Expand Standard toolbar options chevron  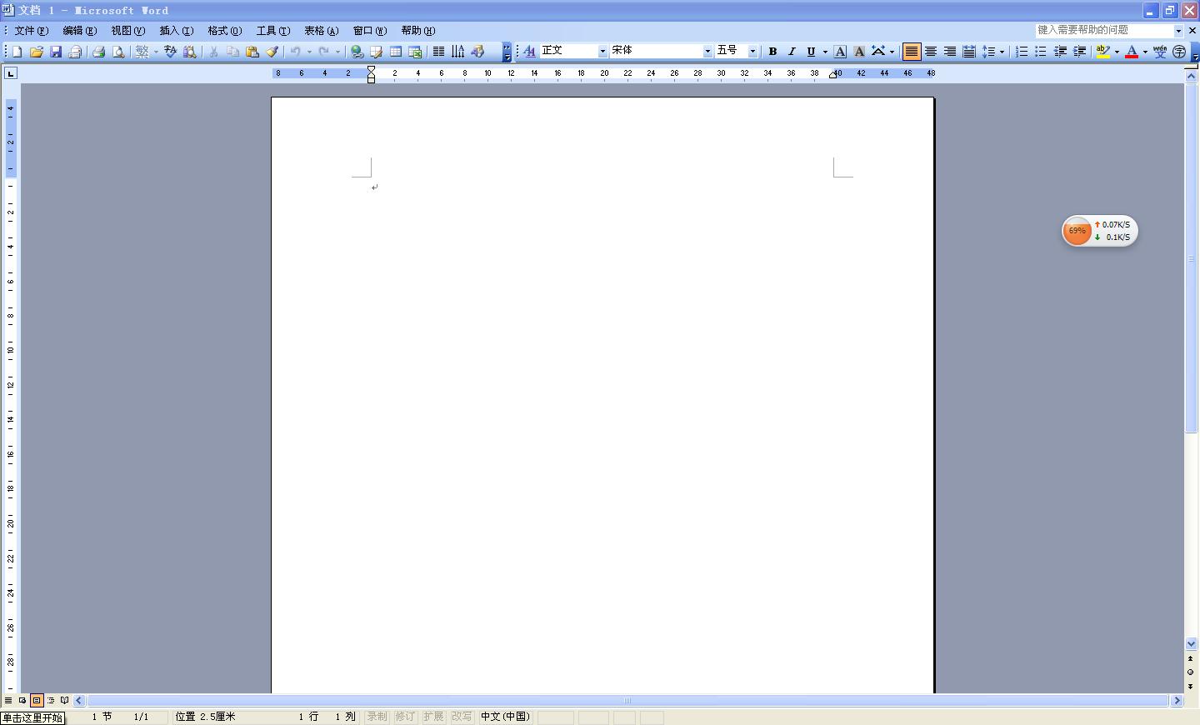(507, 52)
